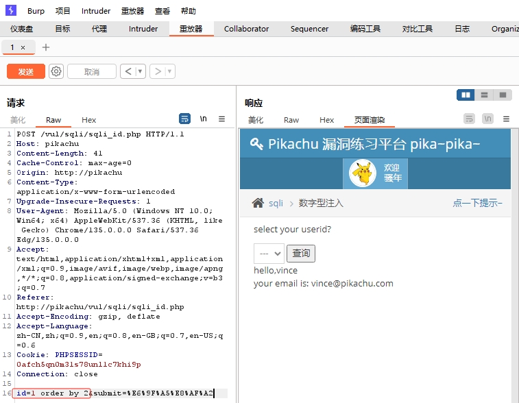Toggle word wrap in response panel
Screen dimensions: 519x403
pos(469,119)
